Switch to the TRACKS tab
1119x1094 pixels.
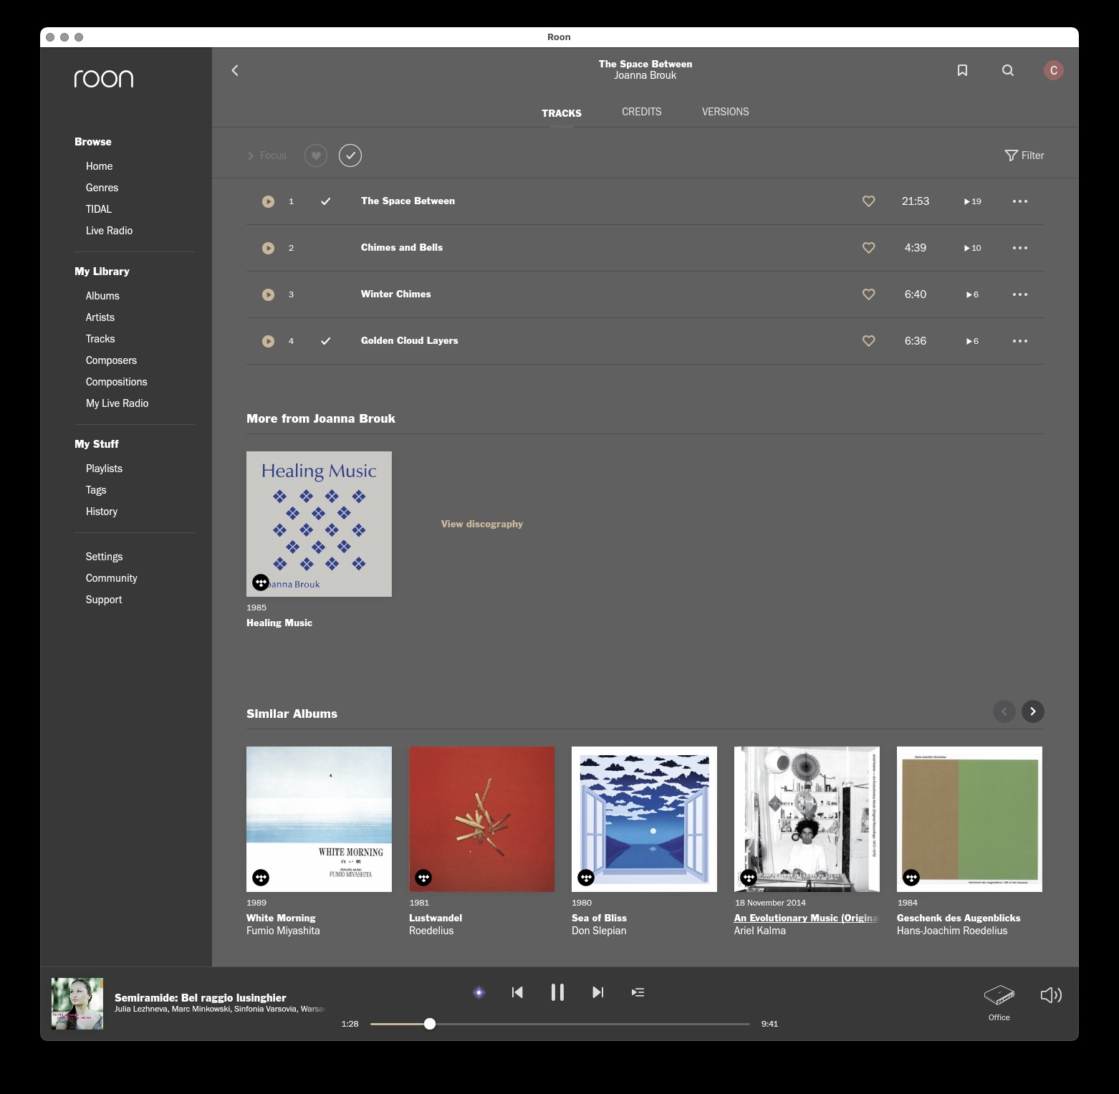pos(562,113)
